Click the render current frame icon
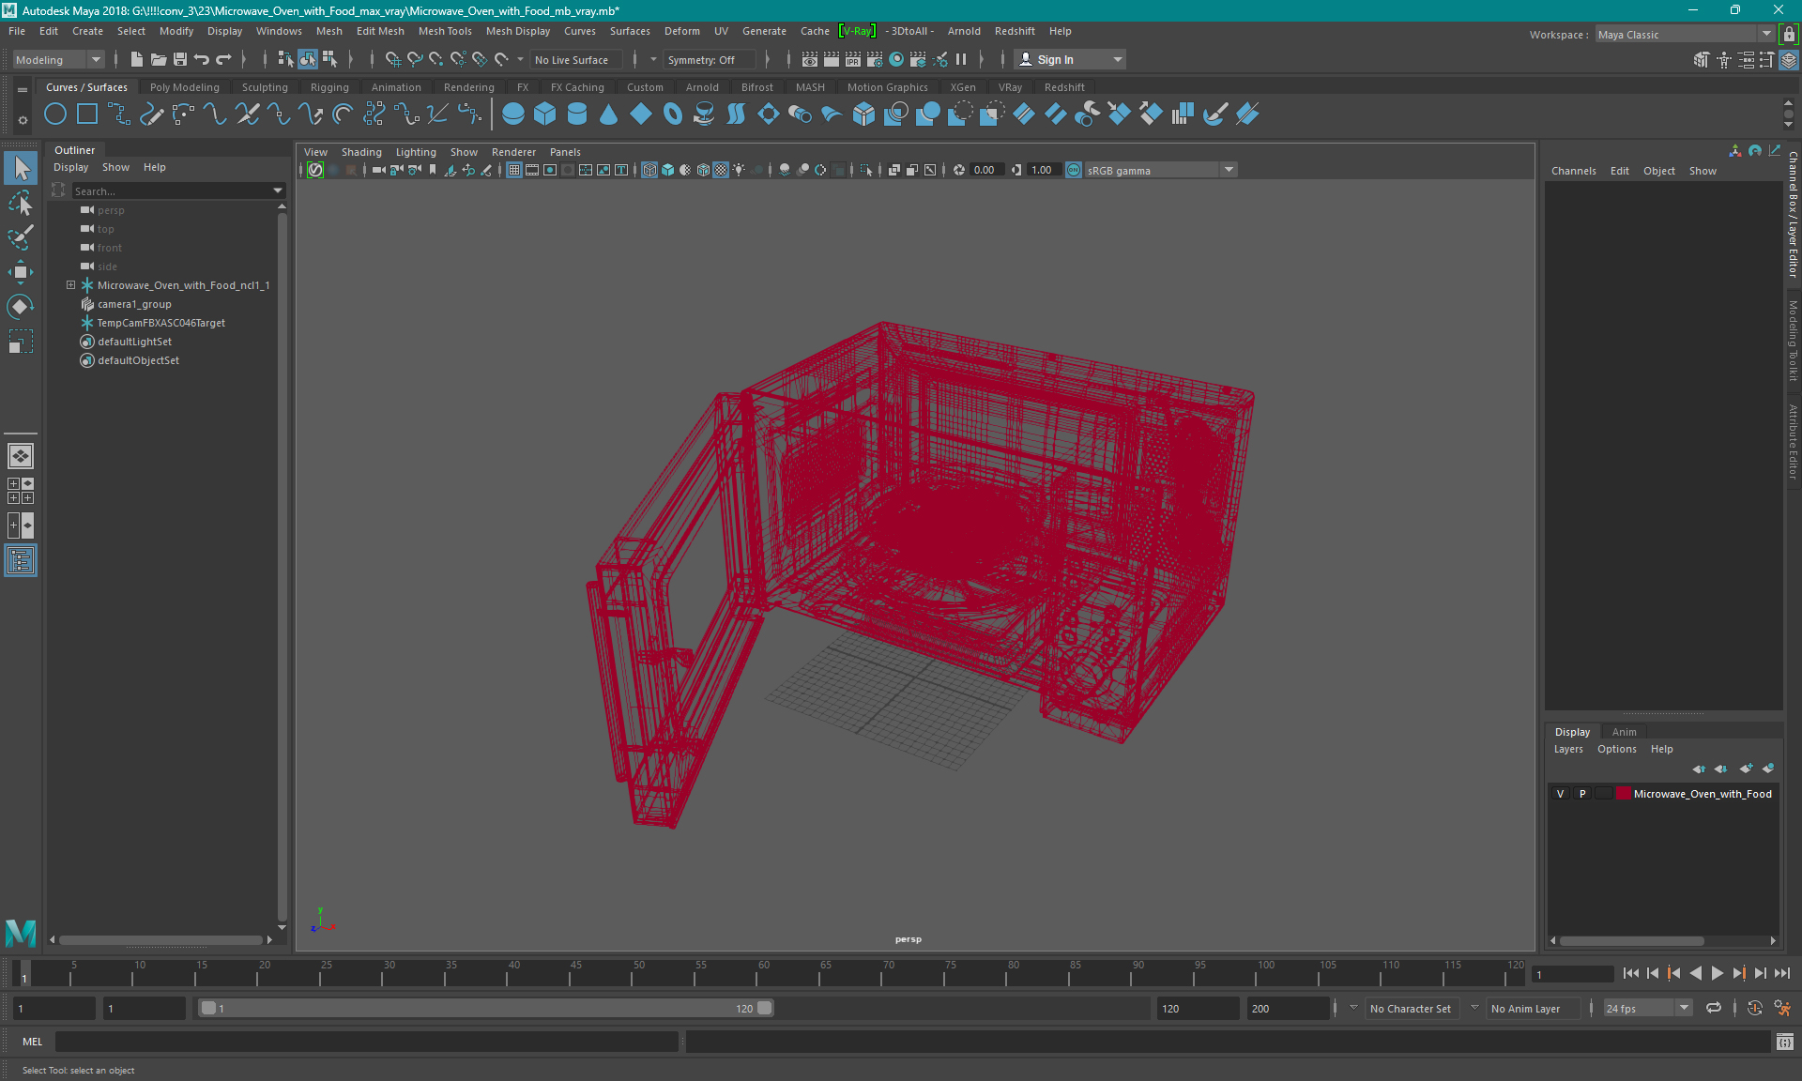1802x1081 pixels. tap(832, 59)
